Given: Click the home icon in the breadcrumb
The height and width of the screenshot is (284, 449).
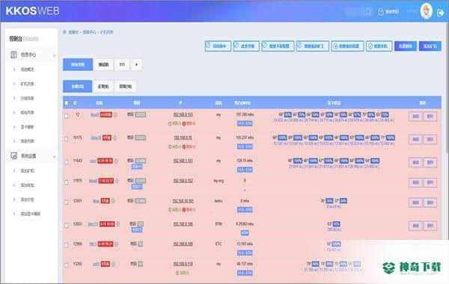Looking at the screenshot, I should pos(64,32).
